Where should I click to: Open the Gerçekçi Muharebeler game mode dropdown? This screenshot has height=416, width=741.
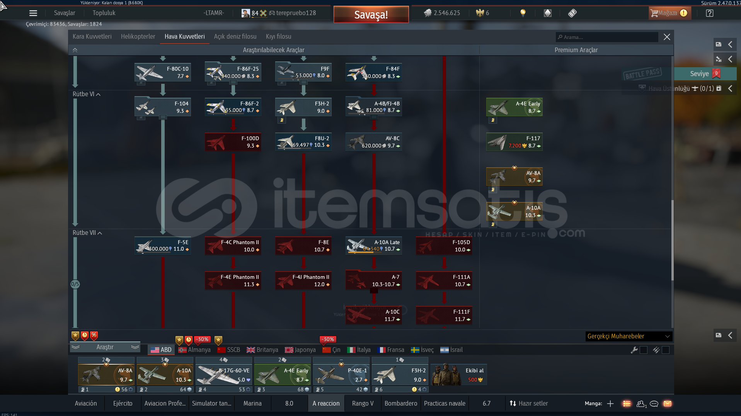point(629,336)
